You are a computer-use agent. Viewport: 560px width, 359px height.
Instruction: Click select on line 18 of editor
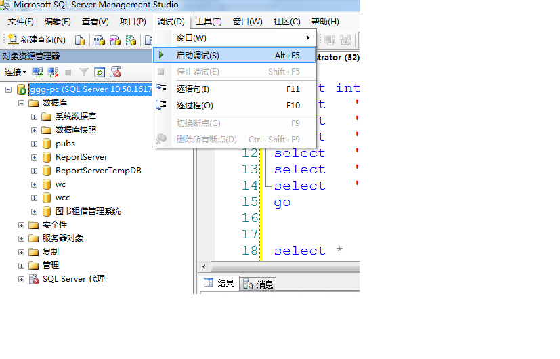(x=300, y=251)
